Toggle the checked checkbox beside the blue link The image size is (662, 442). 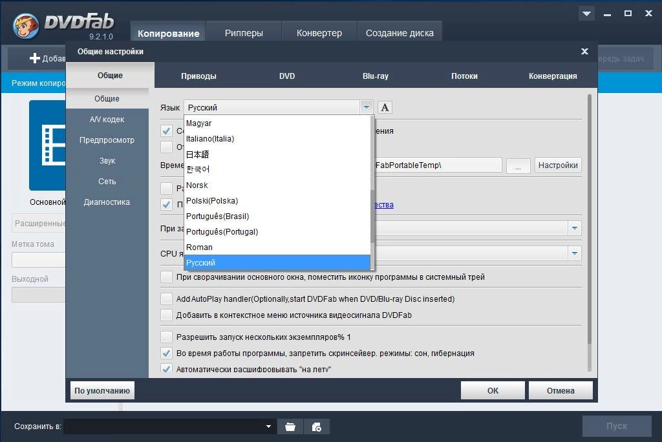coord(166,204)
